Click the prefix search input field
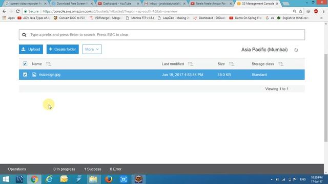The image size is (328, 184). [162, 35]
